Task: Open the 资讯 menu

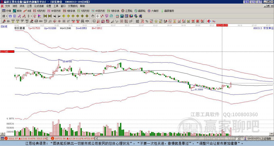Action: coord(22,6)
